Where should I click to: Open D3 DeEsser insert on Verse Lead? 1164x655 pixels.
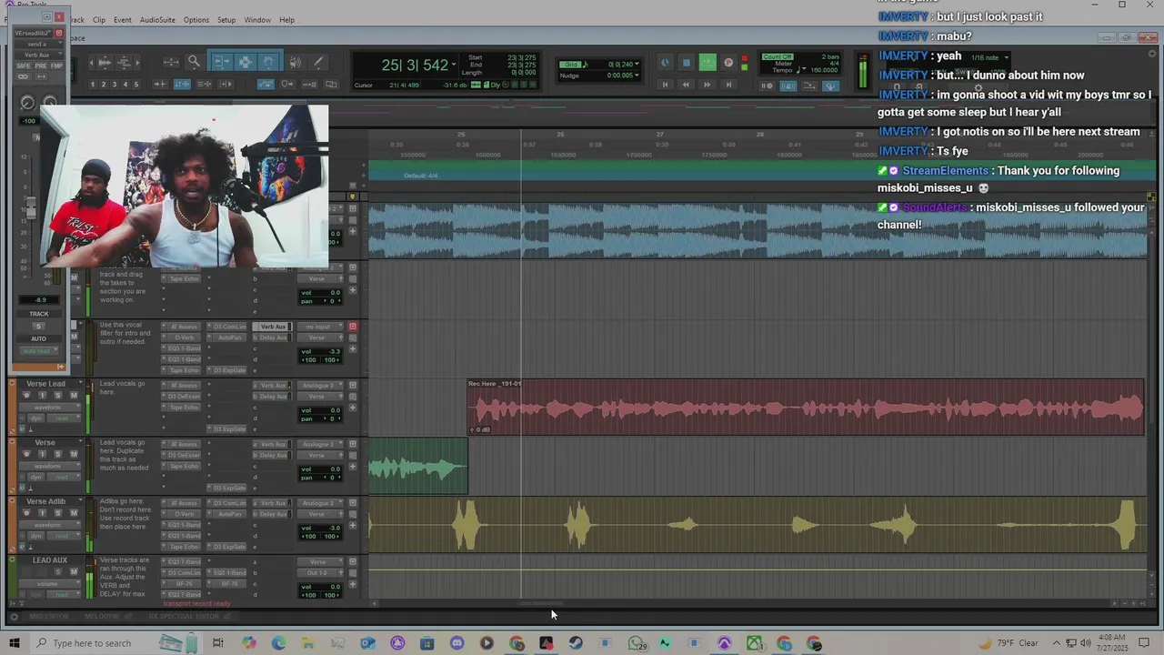pyautogui.click(x=182, y=397)
